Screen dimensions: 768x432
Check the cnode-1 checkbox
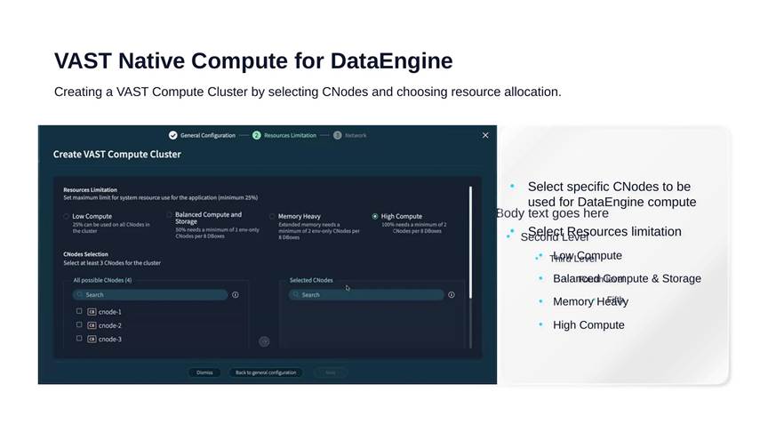(x=79, y=311)
